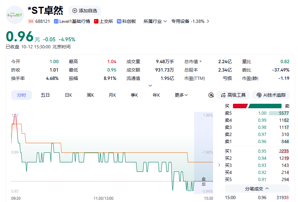Click the 15:00 trade record row
Viewport: 298px width, 202px height.
pyautogui.click(x=257, y=197)
